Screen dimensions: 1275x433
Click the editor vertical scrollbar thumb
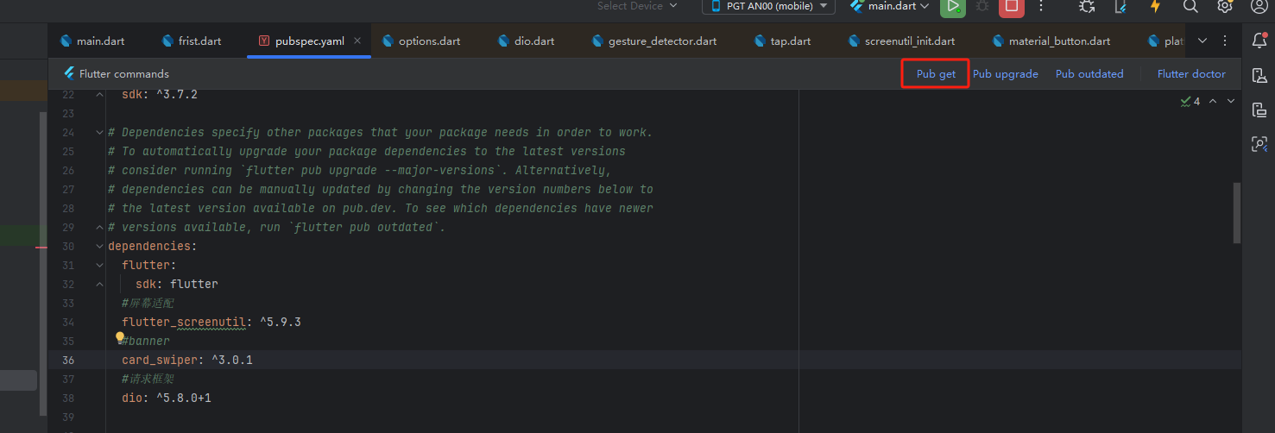tap(1237, 212)
